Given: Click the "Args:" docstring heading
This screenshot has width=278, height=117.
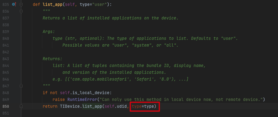Looking at the screenshot, I should coord(49,32).
